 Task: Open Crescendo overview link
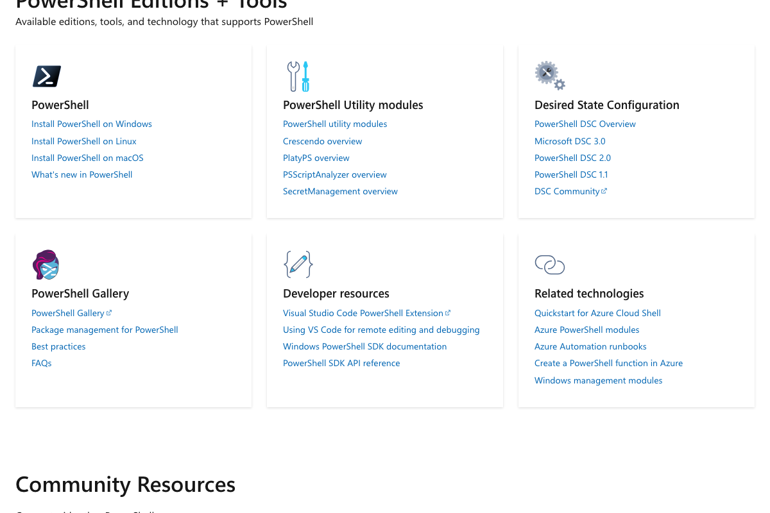click(323, 141)
